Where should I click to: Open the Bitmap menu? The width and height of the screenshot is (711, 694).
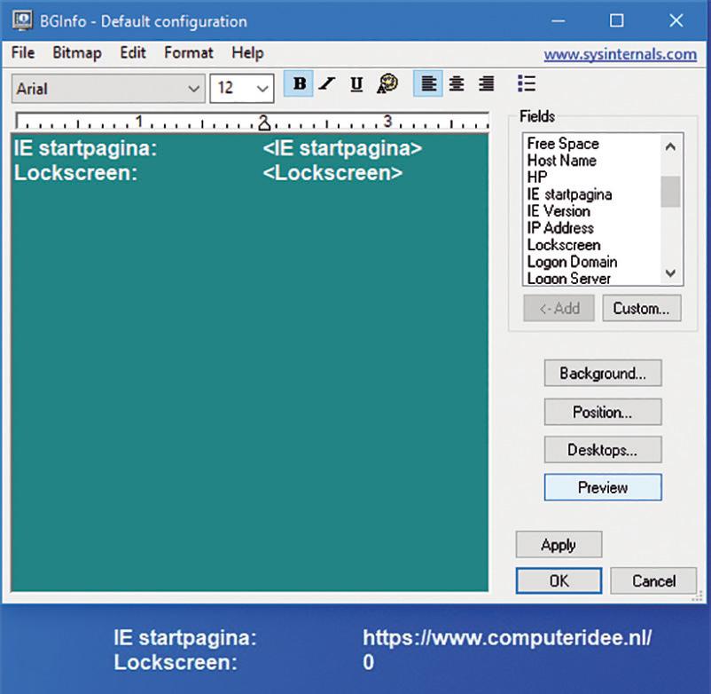77,52
